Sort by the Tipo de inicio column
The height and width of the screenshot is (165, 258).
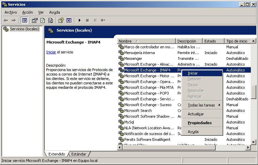pos(236,41)
